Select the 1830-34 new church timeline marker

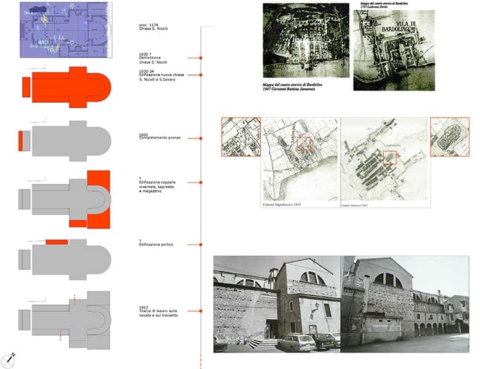(201, 75)
